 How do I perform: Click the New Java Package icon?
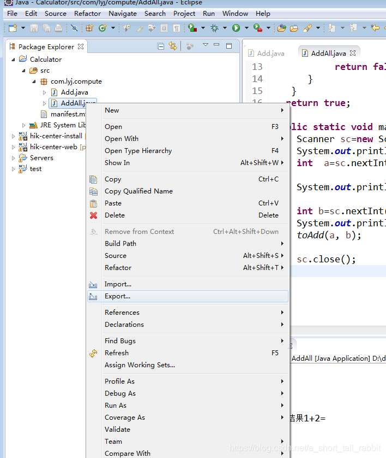pyautogui.click(x=90, y=28)
